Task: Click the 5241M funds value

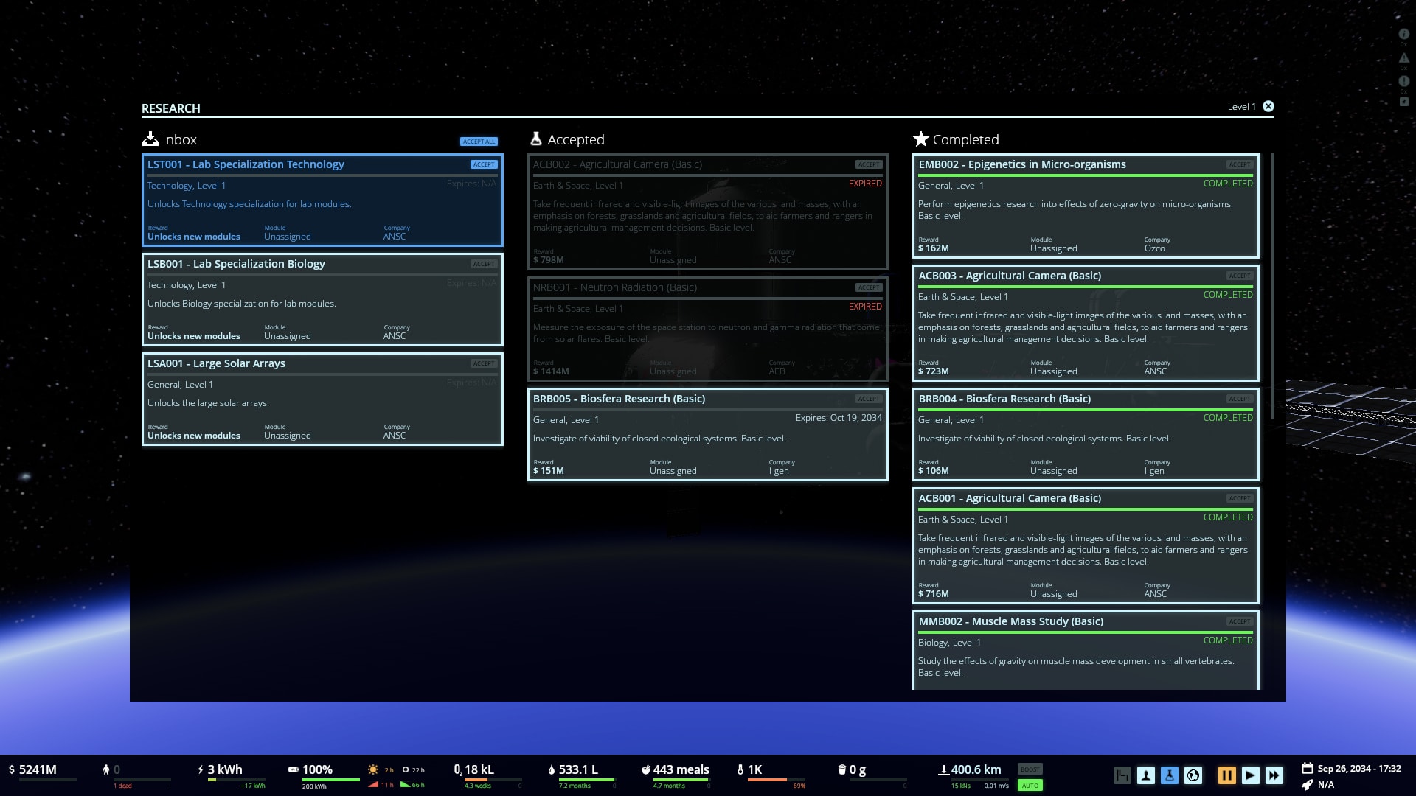Action: click(x=38, y=769)
